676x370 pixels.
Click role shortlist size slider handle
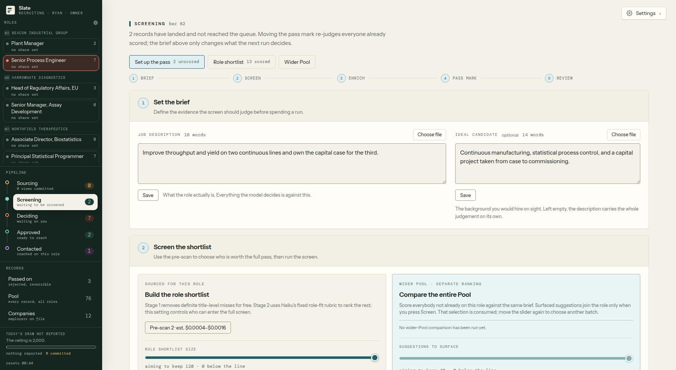click(374, 358)
